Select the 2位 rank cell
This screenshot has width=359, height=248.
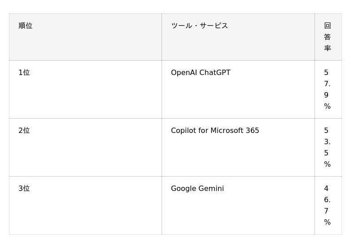point(24,131)
